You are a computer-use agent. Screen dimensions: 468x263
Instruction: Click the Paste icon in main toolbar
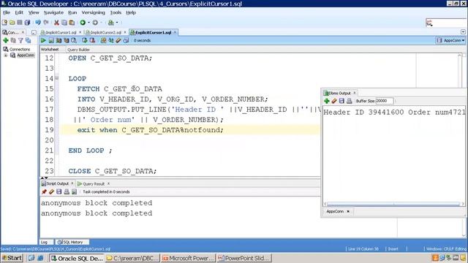pyautogui.click(x=72, y=23)
